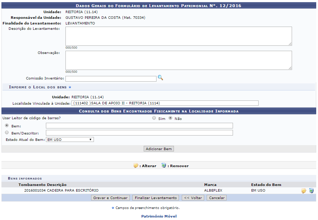Screen dimensions: 318x220
Task: Click the Remover legend icon above Bens Informados
Action: click(x=164, y=166)
